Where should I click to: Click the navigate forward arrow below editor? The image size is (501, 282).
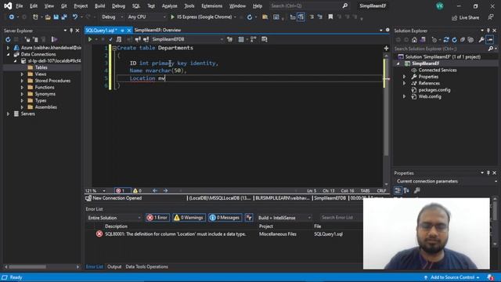coord(165,190)
